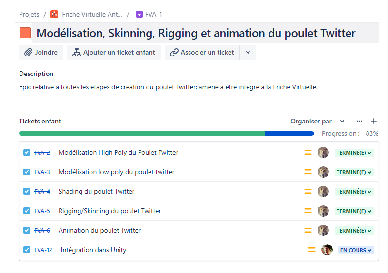
Task: Toggle checkbox icon for FVA-12 ticket
Action: tap(27, 250)
